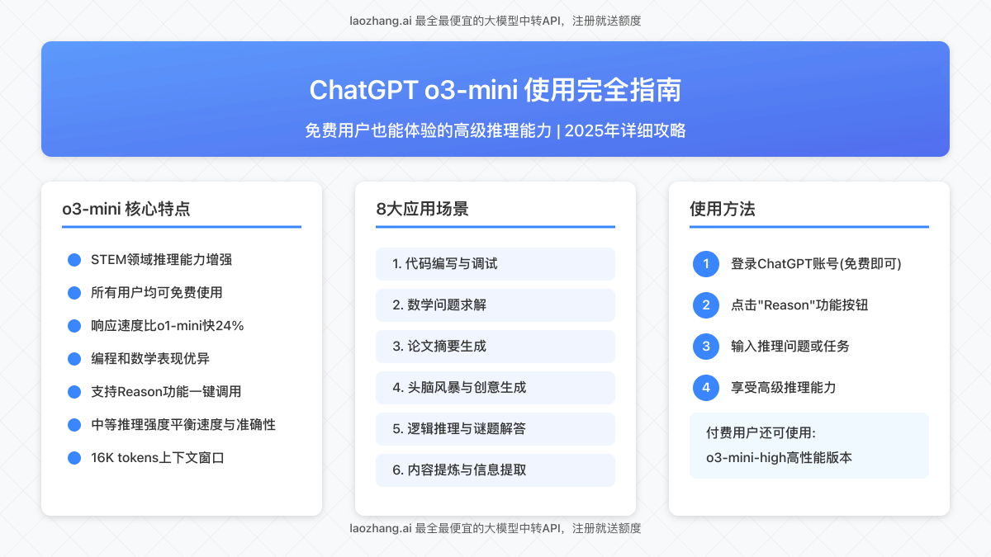Click the 'o3-mini 核心特点' heading
This screenshot has height=557, width=991.
click(126, 209)
